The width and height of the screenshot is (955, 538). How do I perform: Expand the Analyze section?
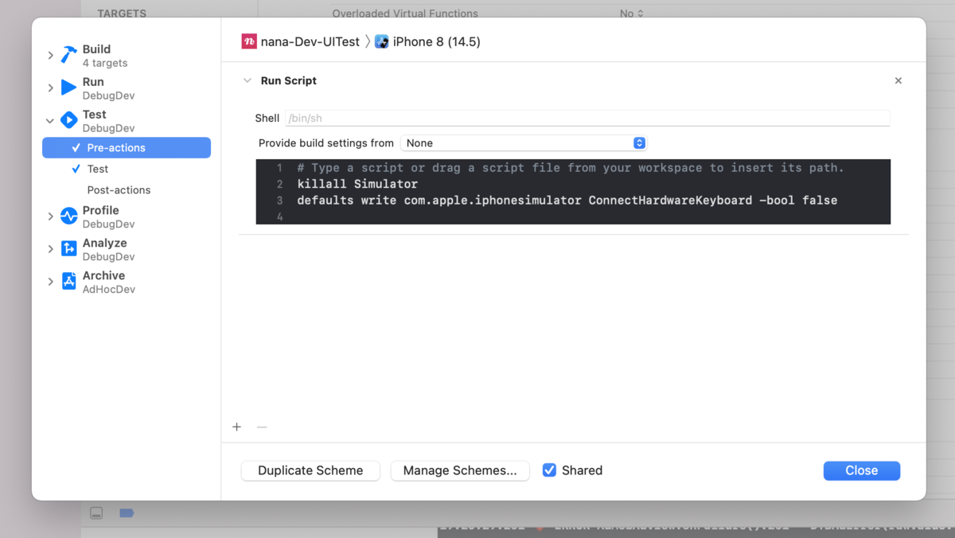[x=50, y=249]
